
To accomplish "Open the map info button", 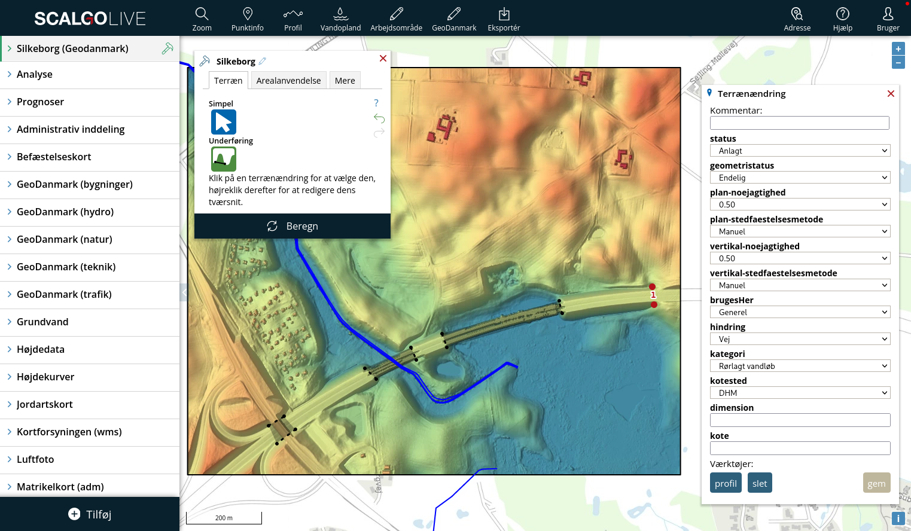I will click(898, 518).
